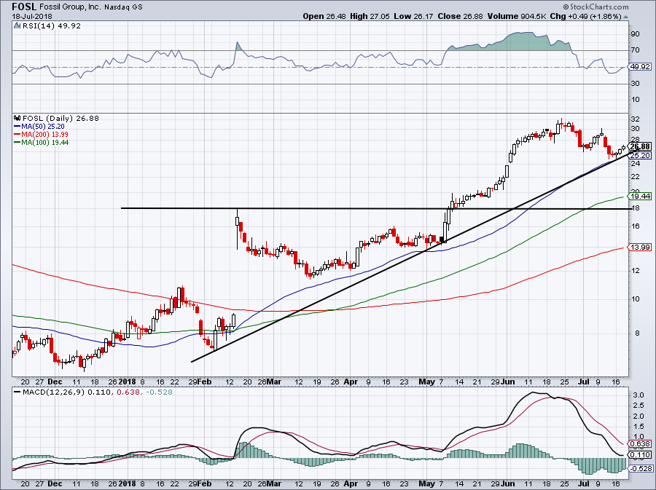Image resolution: width=656 pixels, height=490 pixels.
Task: Click the Nasdaq GS exchange label
Action: tap(122, 7)
